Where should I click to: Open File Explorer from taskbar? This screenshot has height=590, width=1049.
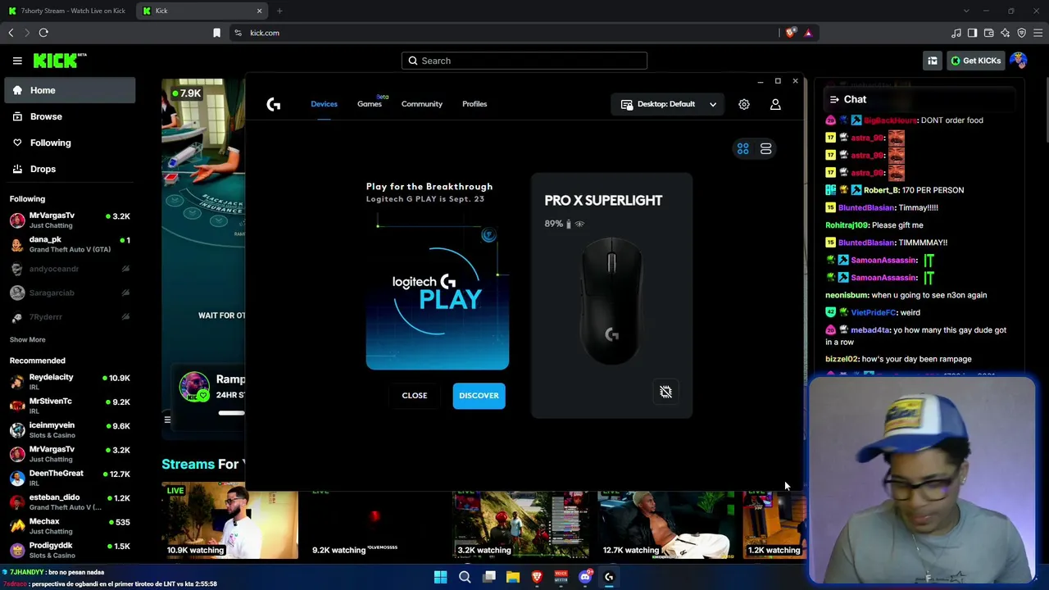tap(513, 577)
